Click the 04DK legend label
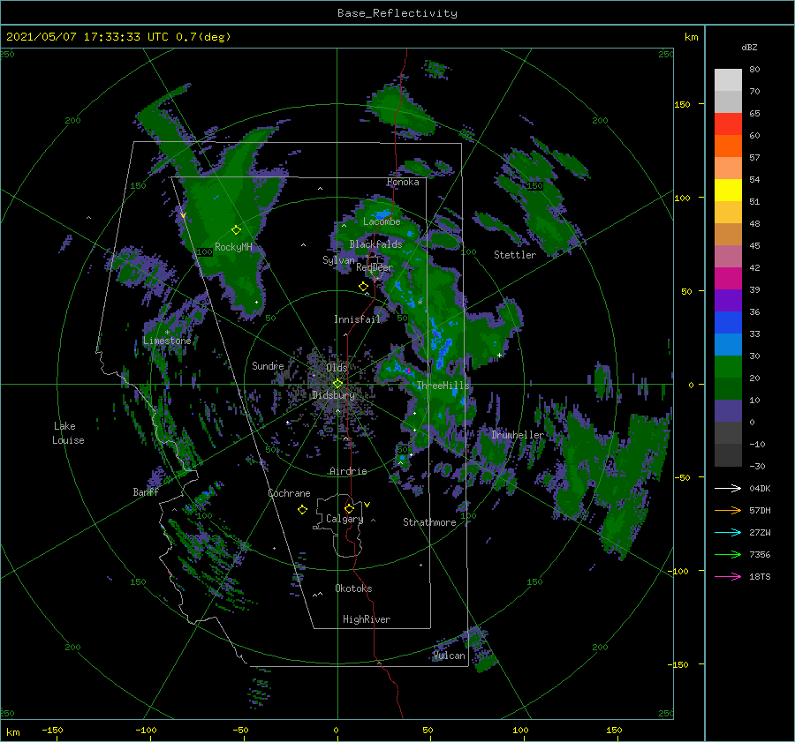This screenshot has width=795, height=742. pyautogui.click(x=760, y=488)
